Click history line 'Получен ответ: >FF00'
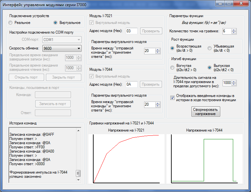 point(27,147)
